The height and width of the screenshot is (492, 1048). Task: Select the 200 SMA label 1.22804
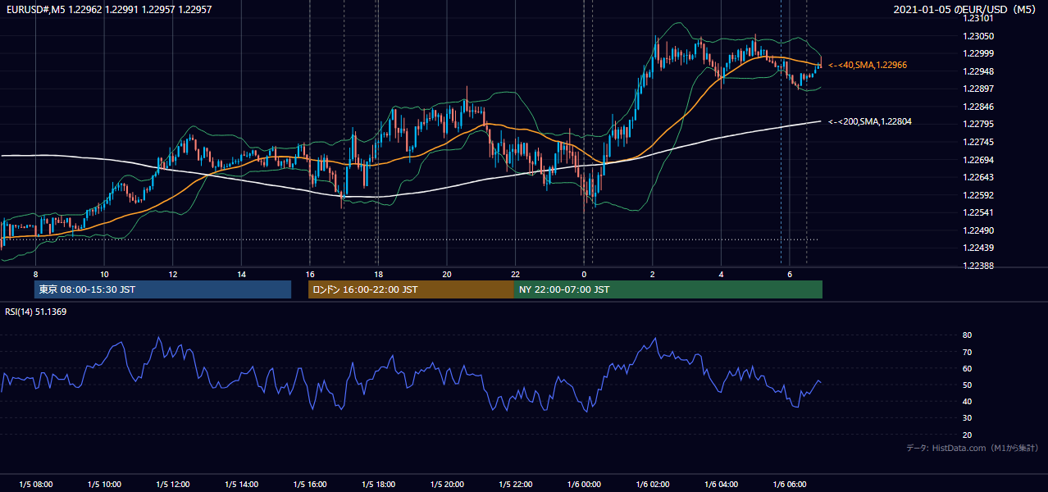pyautogui.click(x=869, y=122)
